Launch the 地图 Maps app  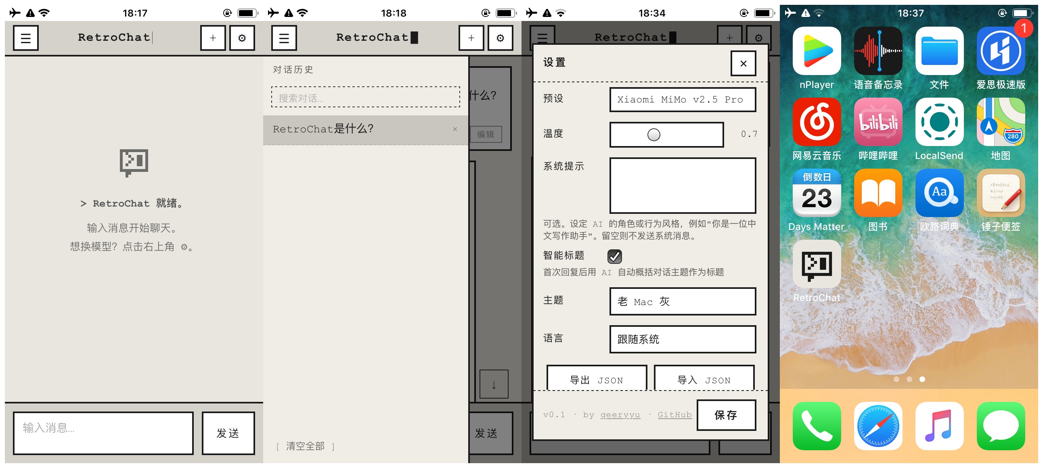1001,122
